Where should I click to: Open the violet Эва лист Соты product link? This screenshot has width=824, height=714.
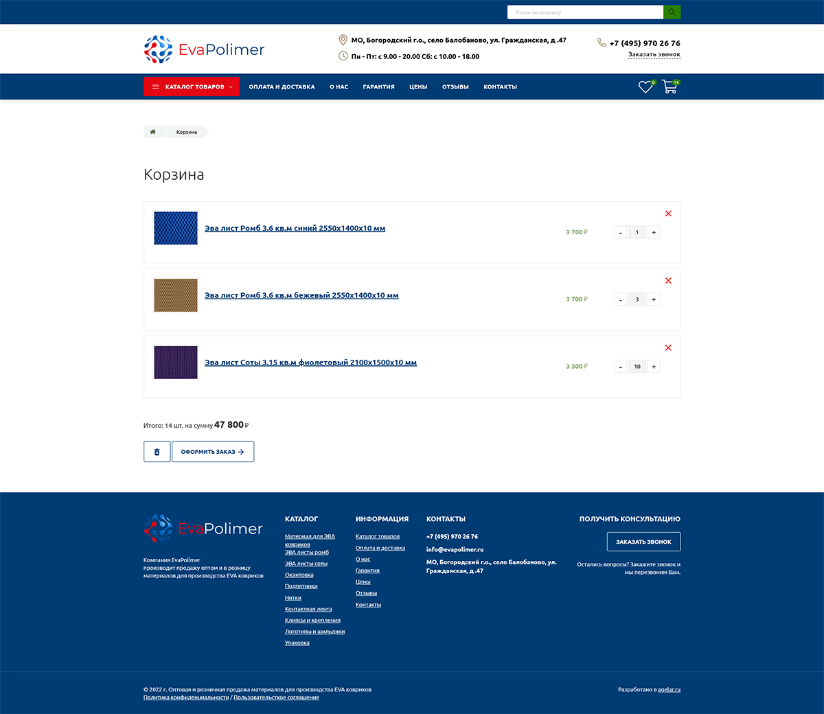pos(310,363)
